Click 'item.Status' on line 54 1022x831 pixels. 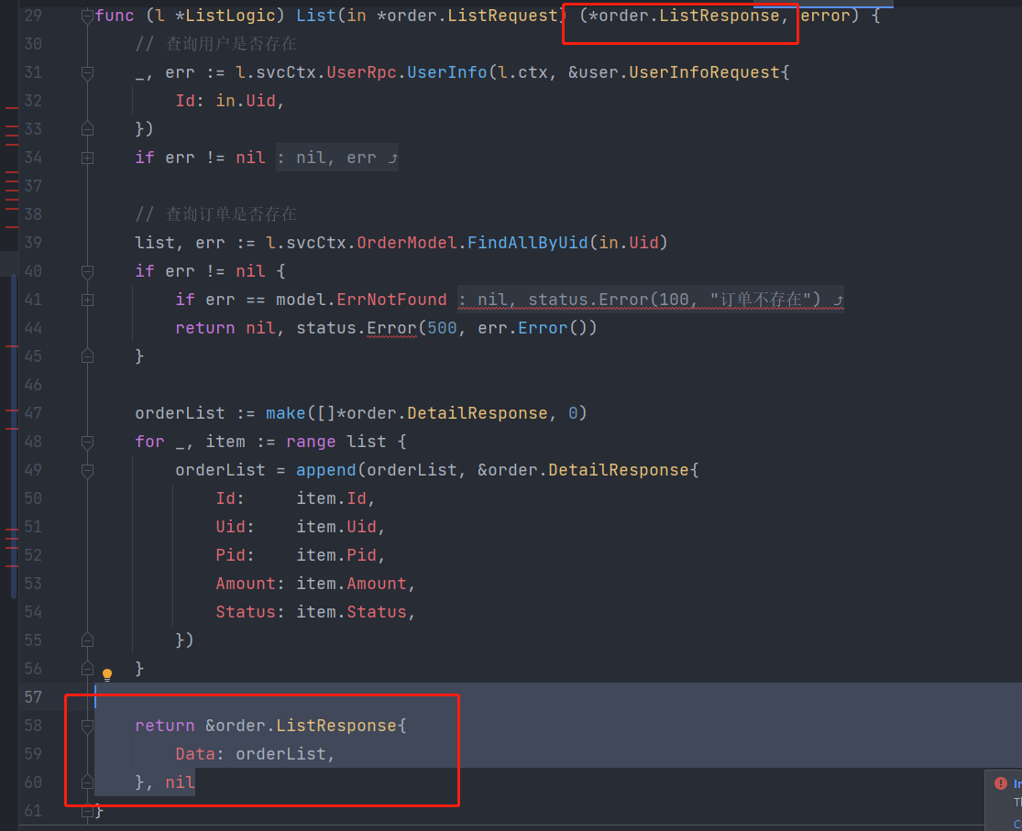(351, 612)
